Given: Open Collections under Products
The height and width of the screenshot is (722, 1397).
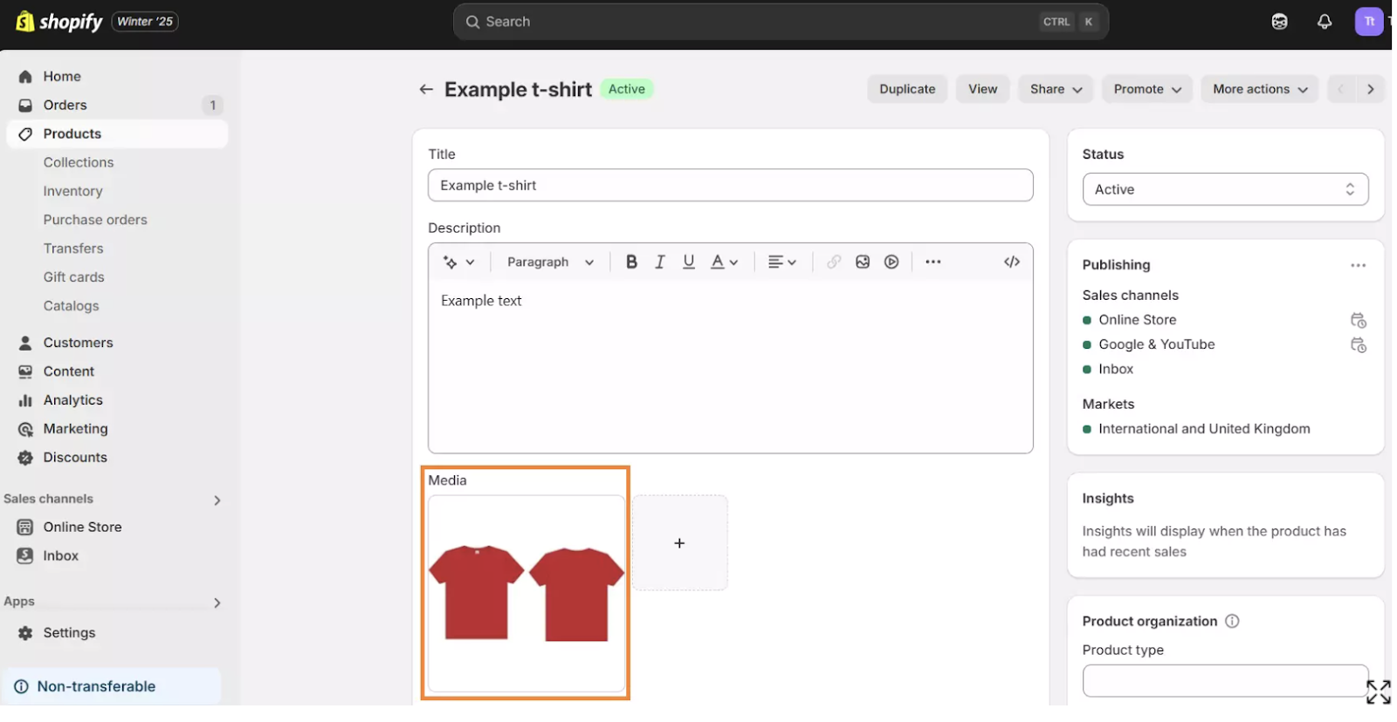Looking at the screenshot, I should [x=79, y=162].
